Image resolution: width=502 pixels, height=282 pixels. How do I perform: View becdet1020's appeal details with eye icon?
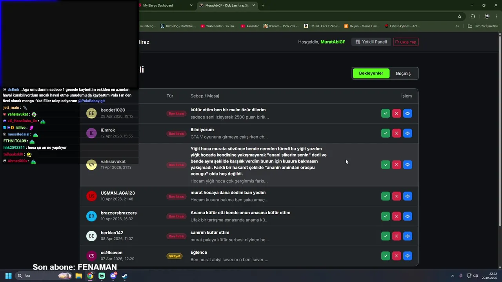[x=407, y=113]
